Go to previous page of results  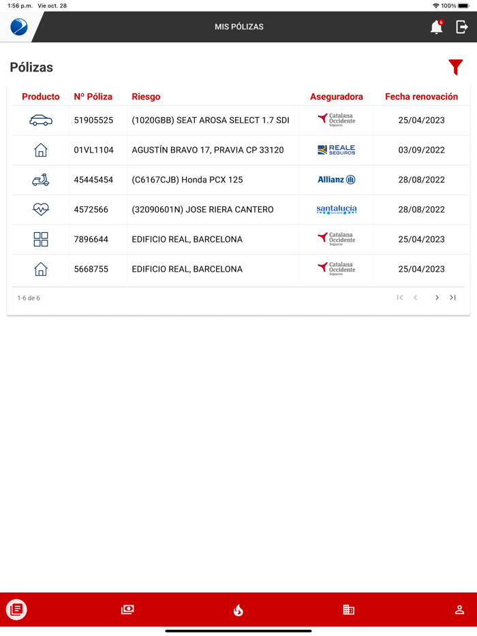tap(415, 298)
